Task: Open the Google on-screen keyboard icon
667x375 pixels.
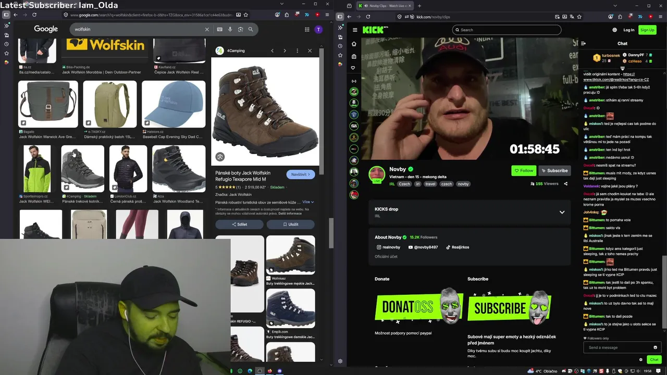Action: point(219,30)
